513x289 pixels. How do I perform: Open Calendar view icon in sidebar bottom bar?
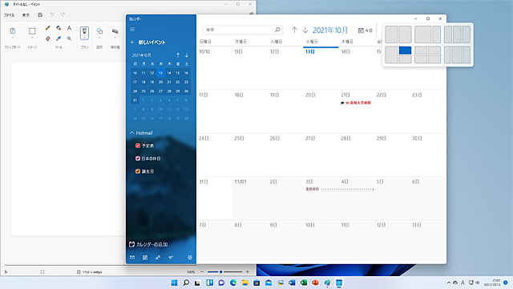[145, 258]
